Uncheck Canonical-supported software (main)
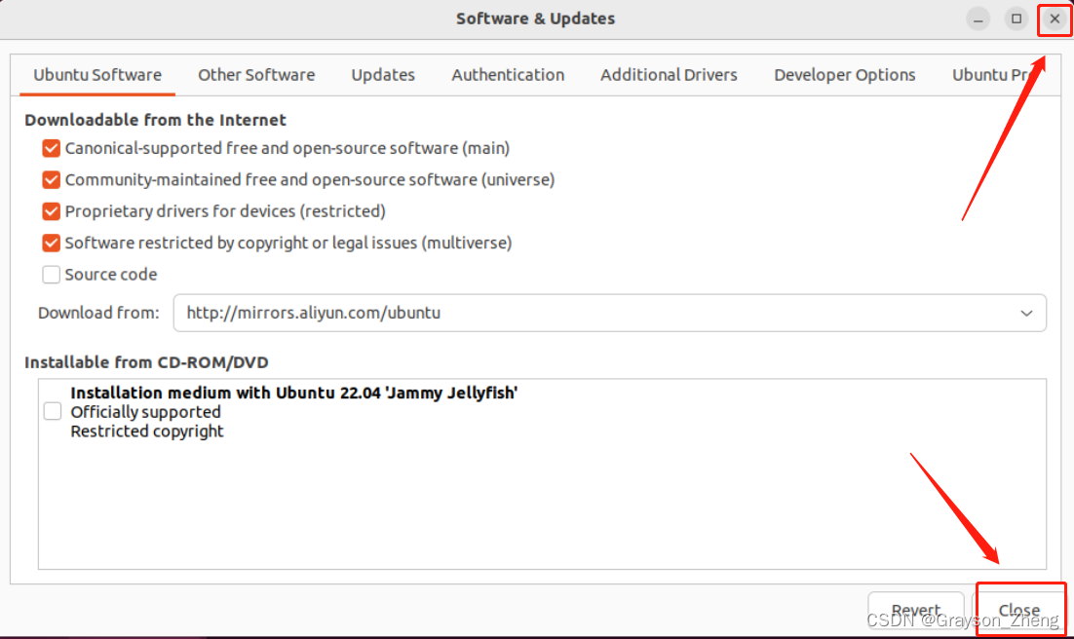Viewport: 1074px width, 639px height. point(52,149)
